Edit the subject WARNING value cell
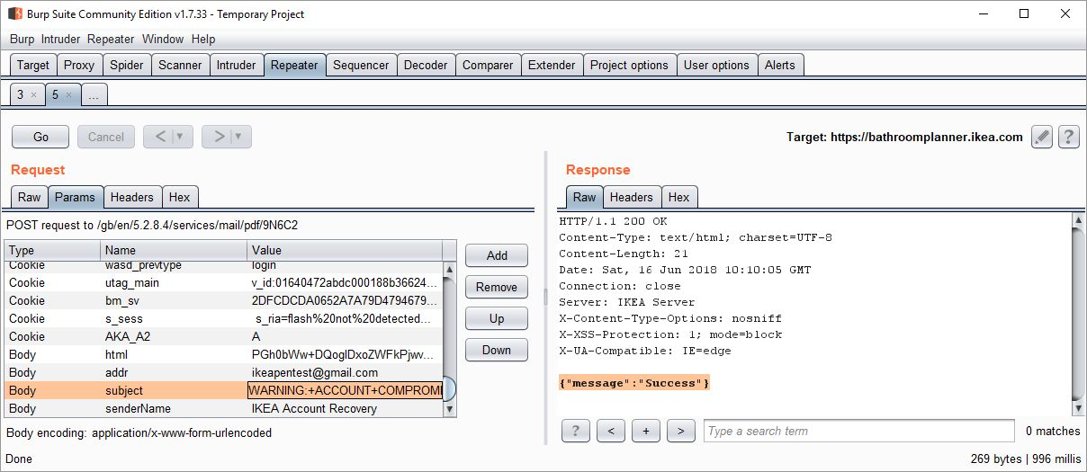The width and height of the screenshot is (1087, 472). tap(346, 390)
